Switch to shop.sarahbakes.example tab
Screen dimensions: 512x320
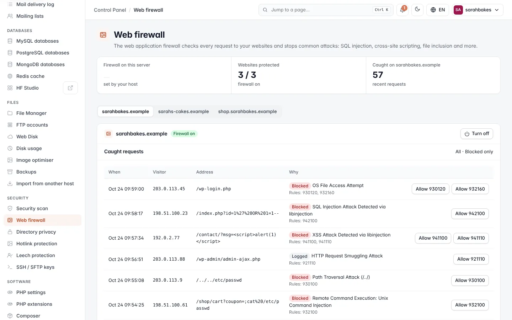pos(247,111)
